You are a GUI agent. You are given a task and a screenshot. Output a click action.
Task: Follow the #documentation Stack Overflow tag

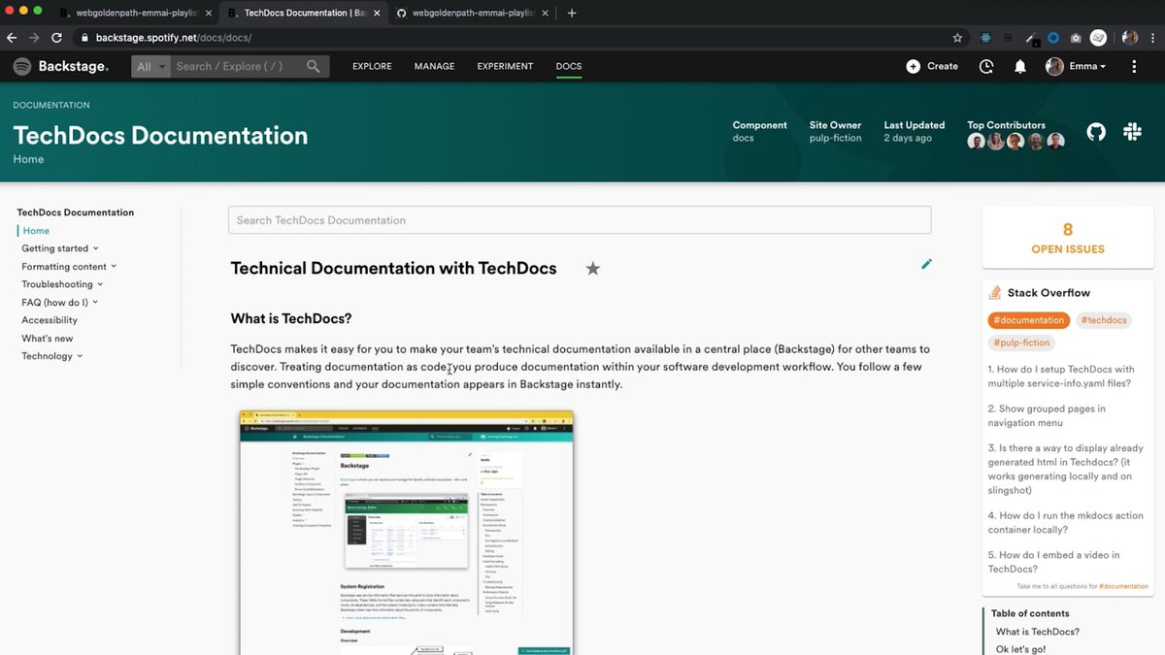tap(1028, 319)
